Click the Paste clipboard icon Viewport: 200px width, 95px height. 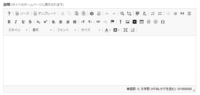76,13
